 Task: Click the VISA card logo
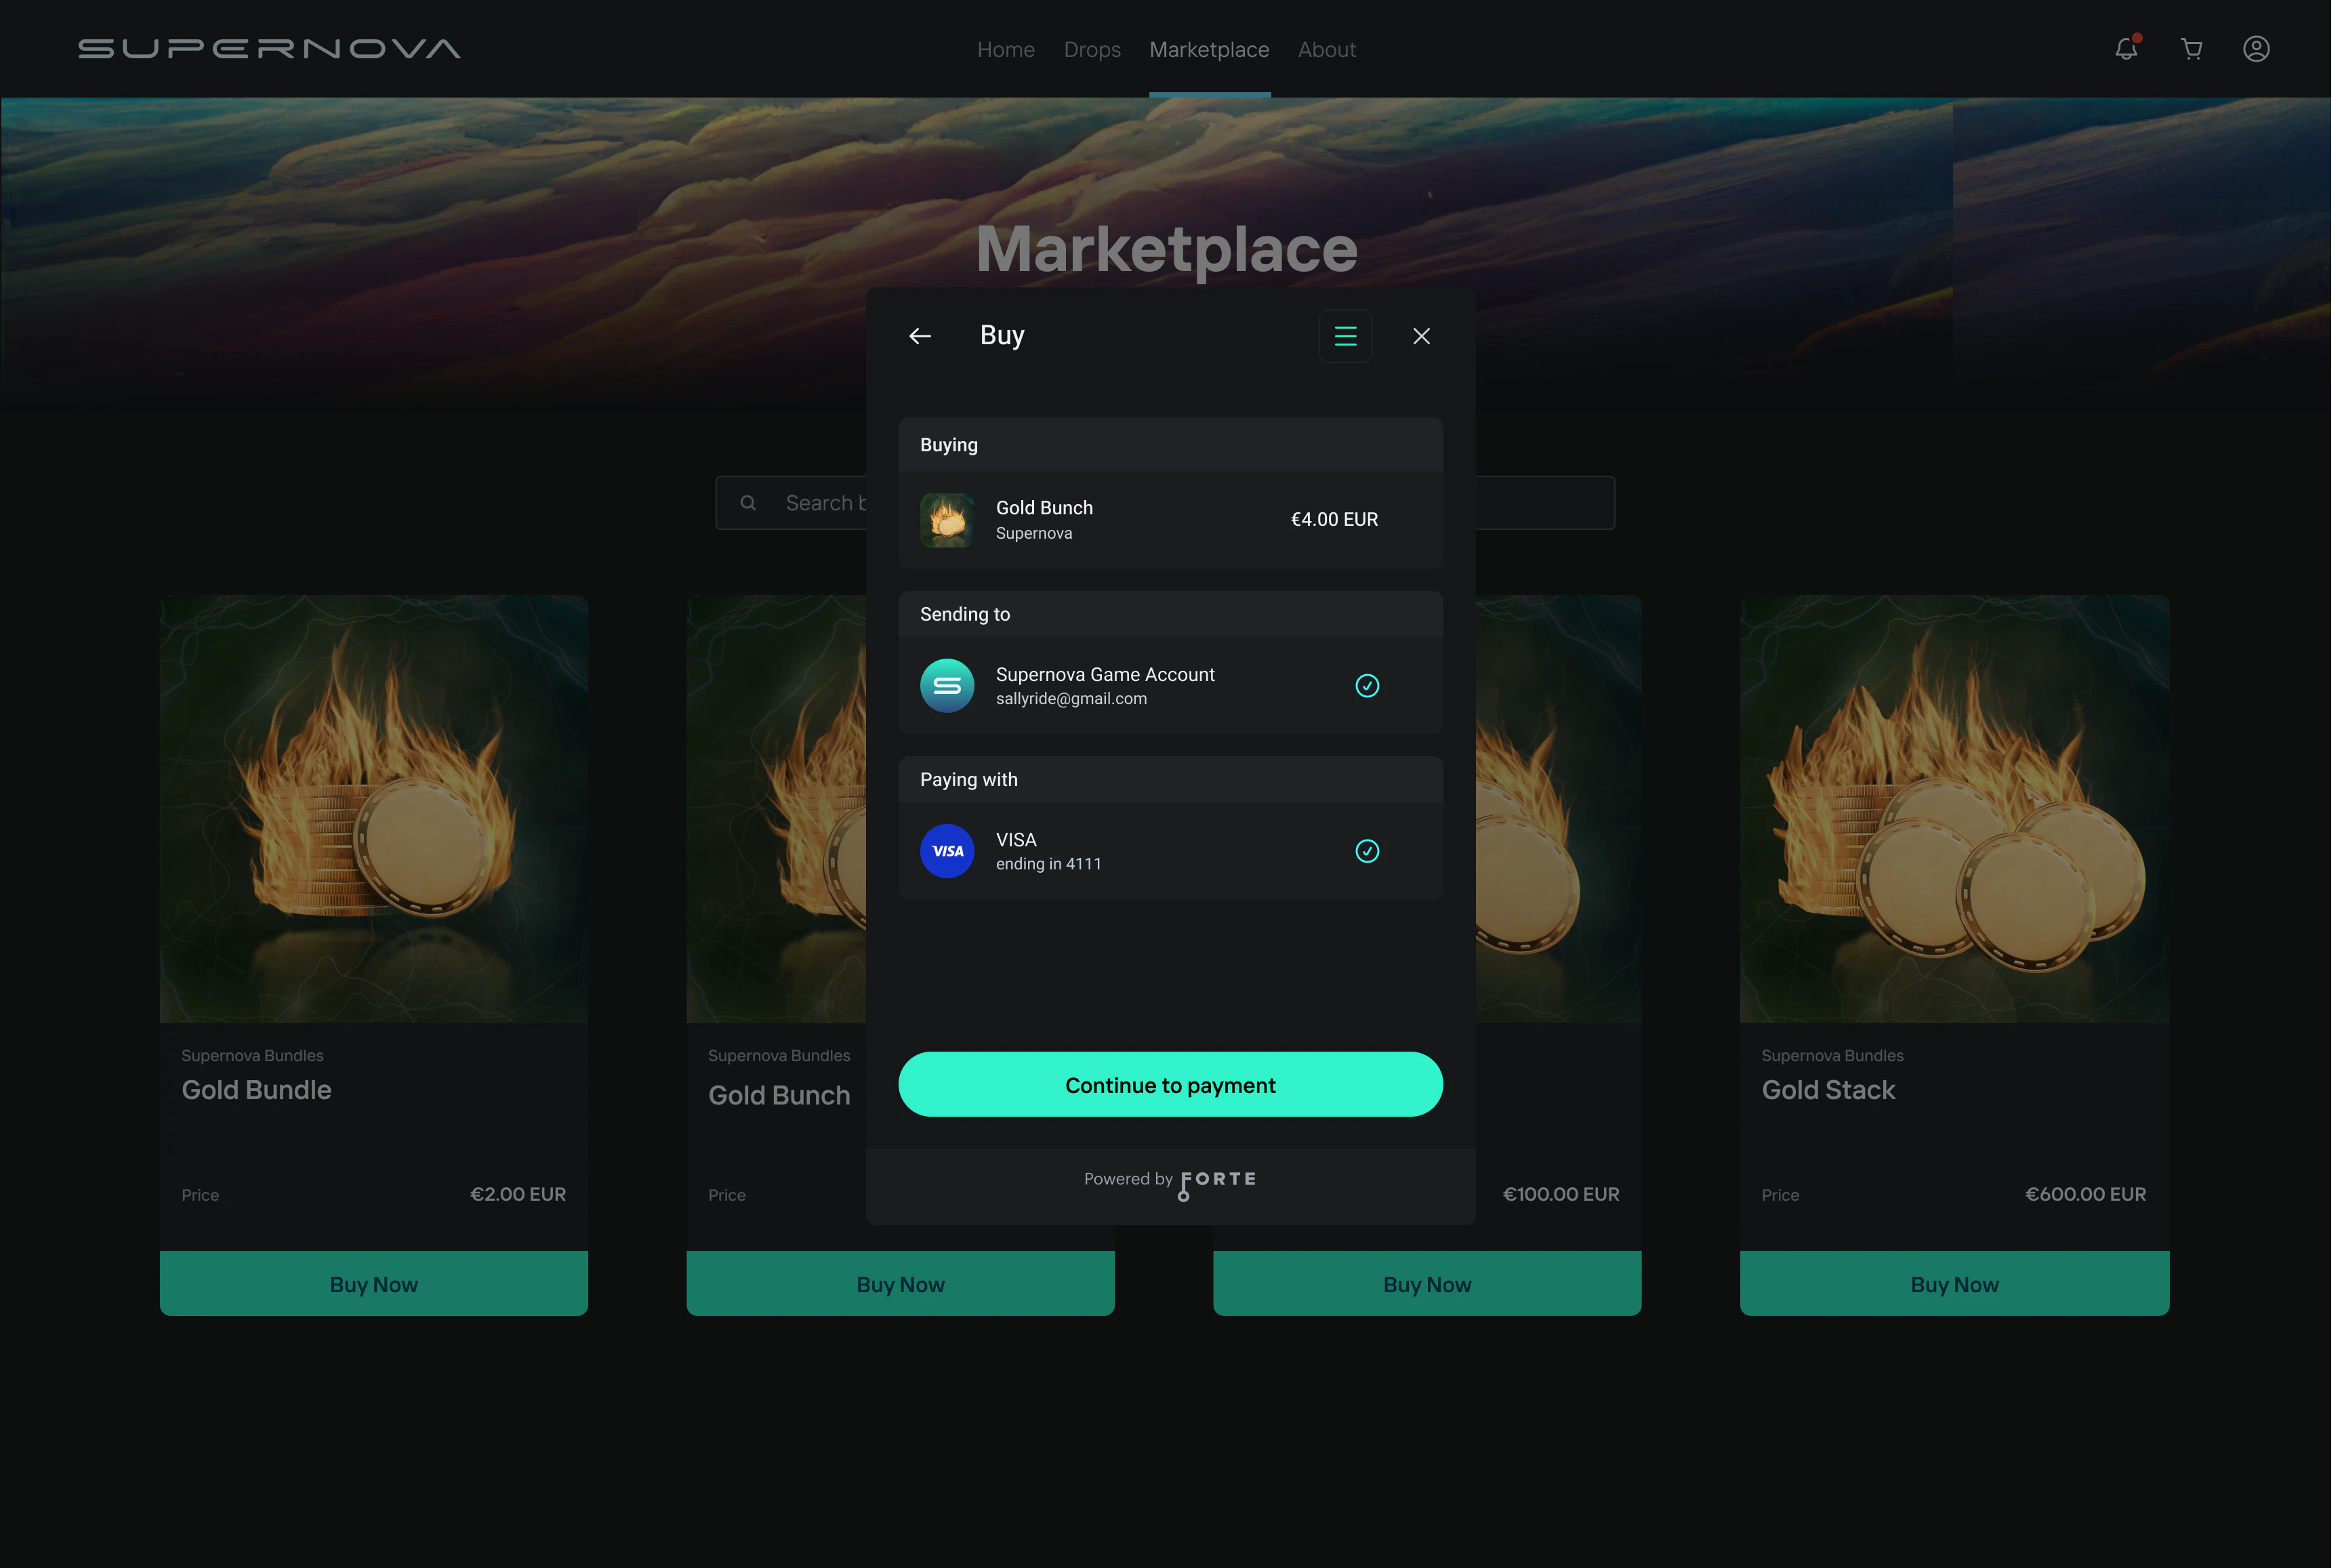click(947, 851)
